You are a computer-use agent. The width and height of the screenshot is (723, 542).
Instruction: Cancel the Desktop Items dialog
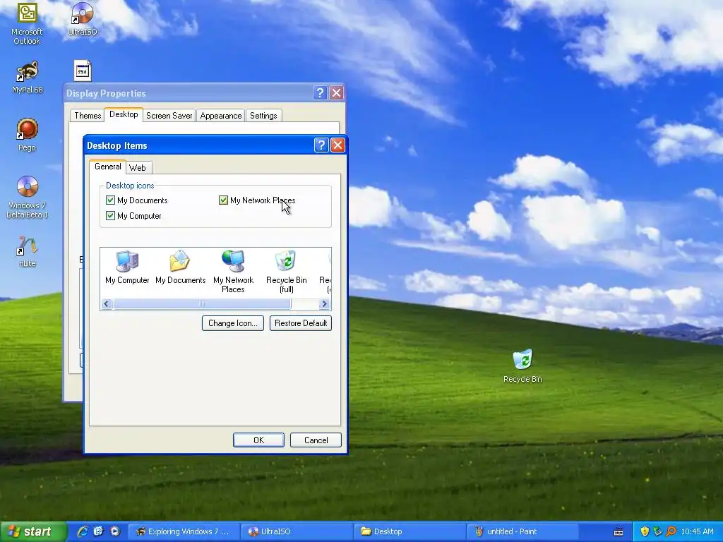316,440
